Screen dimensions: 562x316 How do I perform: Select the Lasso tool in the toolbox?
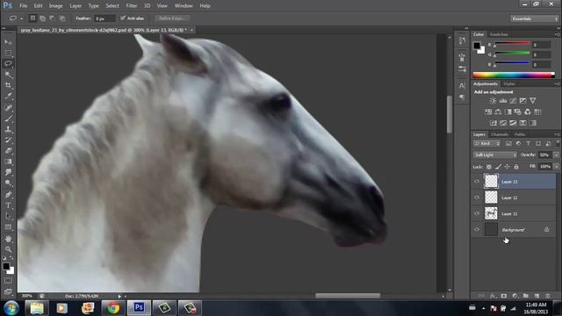pos(8,64)
